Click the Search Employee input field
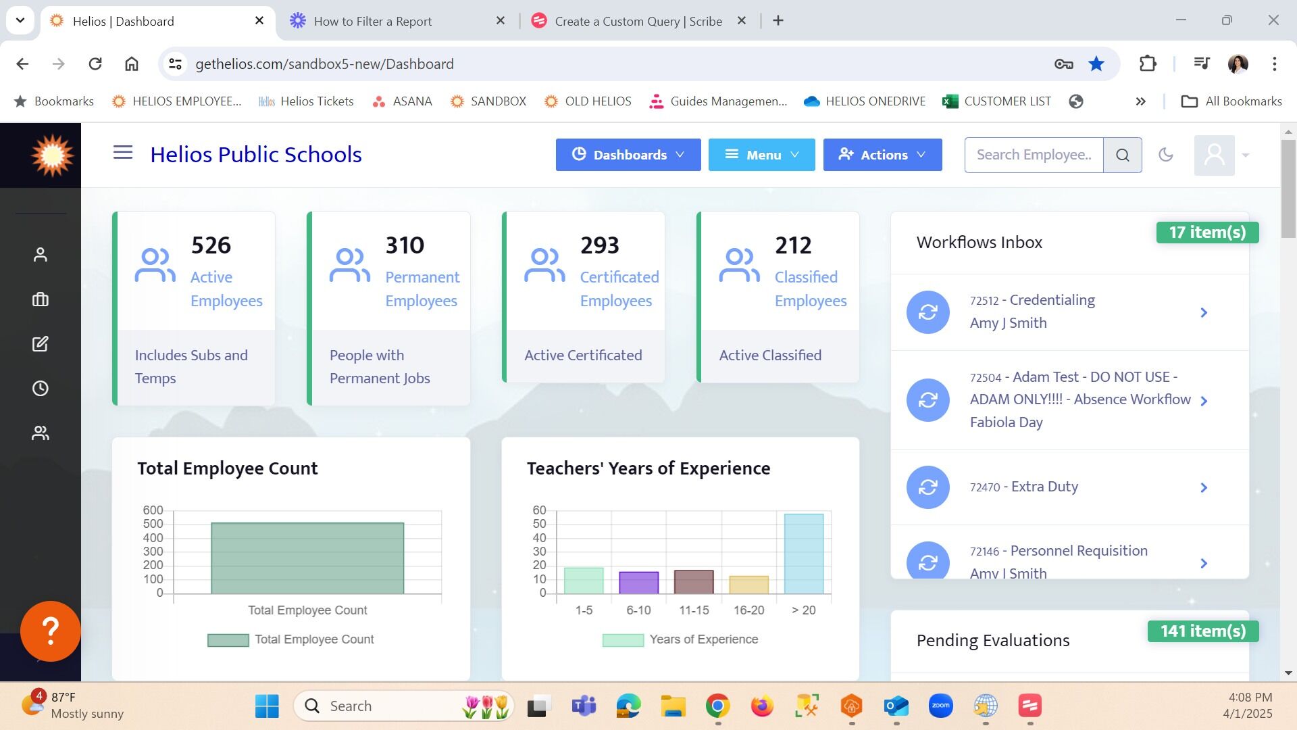The image size is (1297, 730). tap(1034, 155)
